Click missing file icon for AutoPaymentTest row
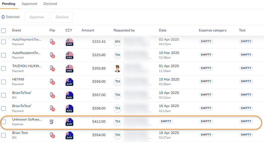The width and height of the screenshot is (264, 142). [52, 42]
